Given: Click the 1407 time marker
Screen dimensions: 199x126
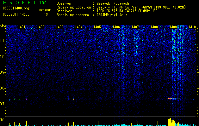Looking at the screenshot, I should click(x=135, y=27).
